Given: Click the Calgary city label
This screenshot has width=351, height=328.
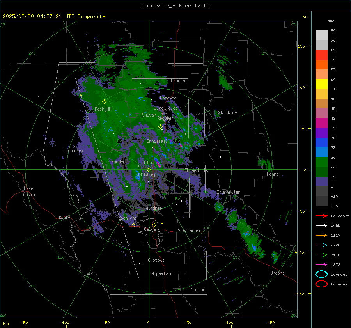Looking at the screenshot, I should click(x=152, y=229).
